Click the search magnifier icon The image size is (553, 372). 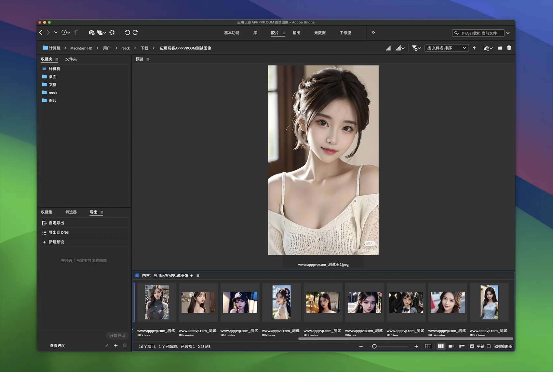point(457,33)
